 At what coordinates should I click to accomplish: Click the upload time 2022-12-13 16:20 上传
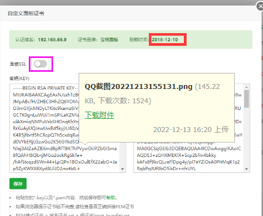(x=191, y=129)
